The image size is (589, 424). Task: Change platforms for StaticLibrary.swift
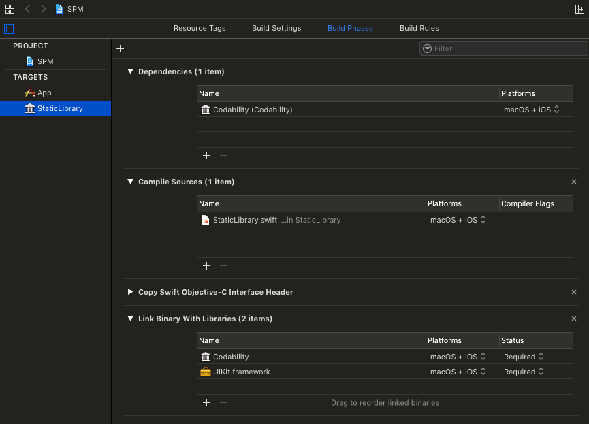[x=458, y=220]
